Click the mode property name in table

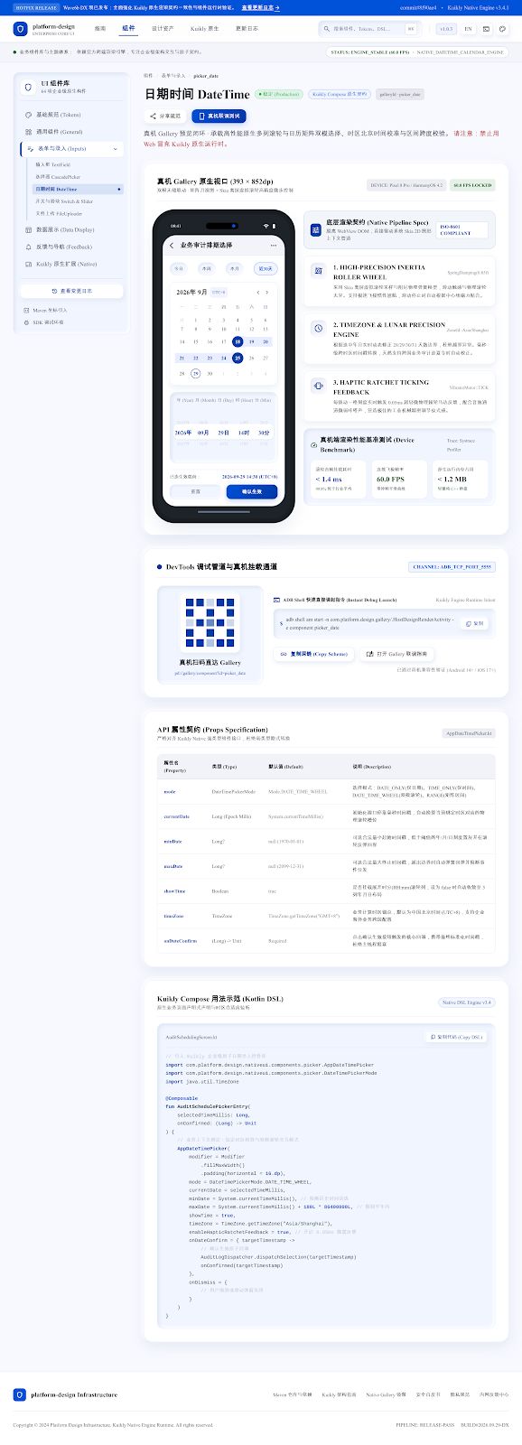[170, 791]
